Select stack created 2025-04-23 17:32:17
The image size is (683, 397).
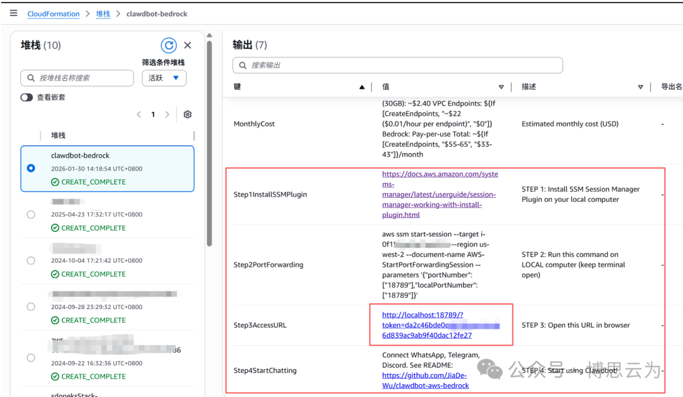(x=31, y=214)
